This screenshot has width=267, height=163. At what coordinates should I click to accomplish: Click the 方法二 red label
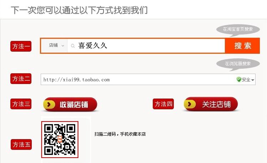[x=21, y=79]
